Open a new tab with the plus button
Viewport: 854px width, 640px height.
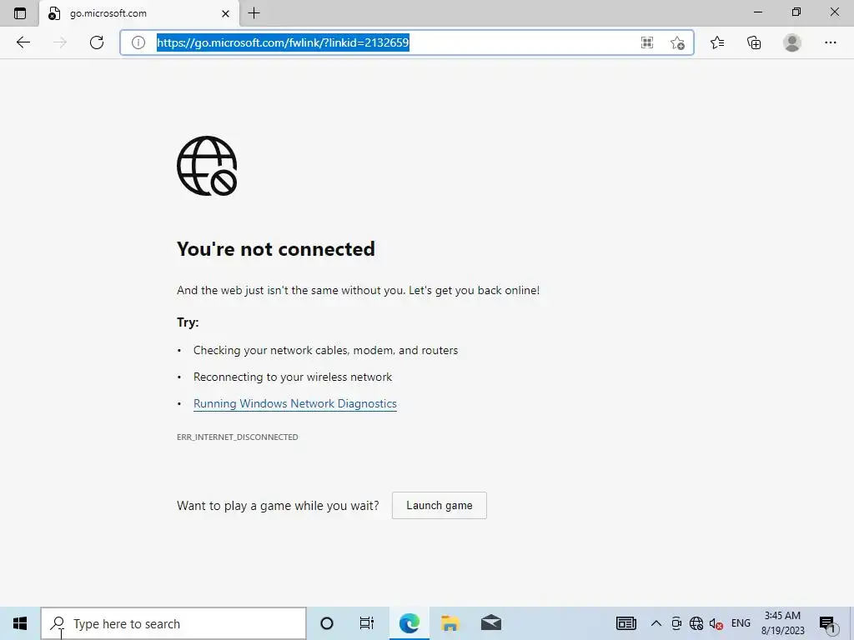tap(254, 13)
